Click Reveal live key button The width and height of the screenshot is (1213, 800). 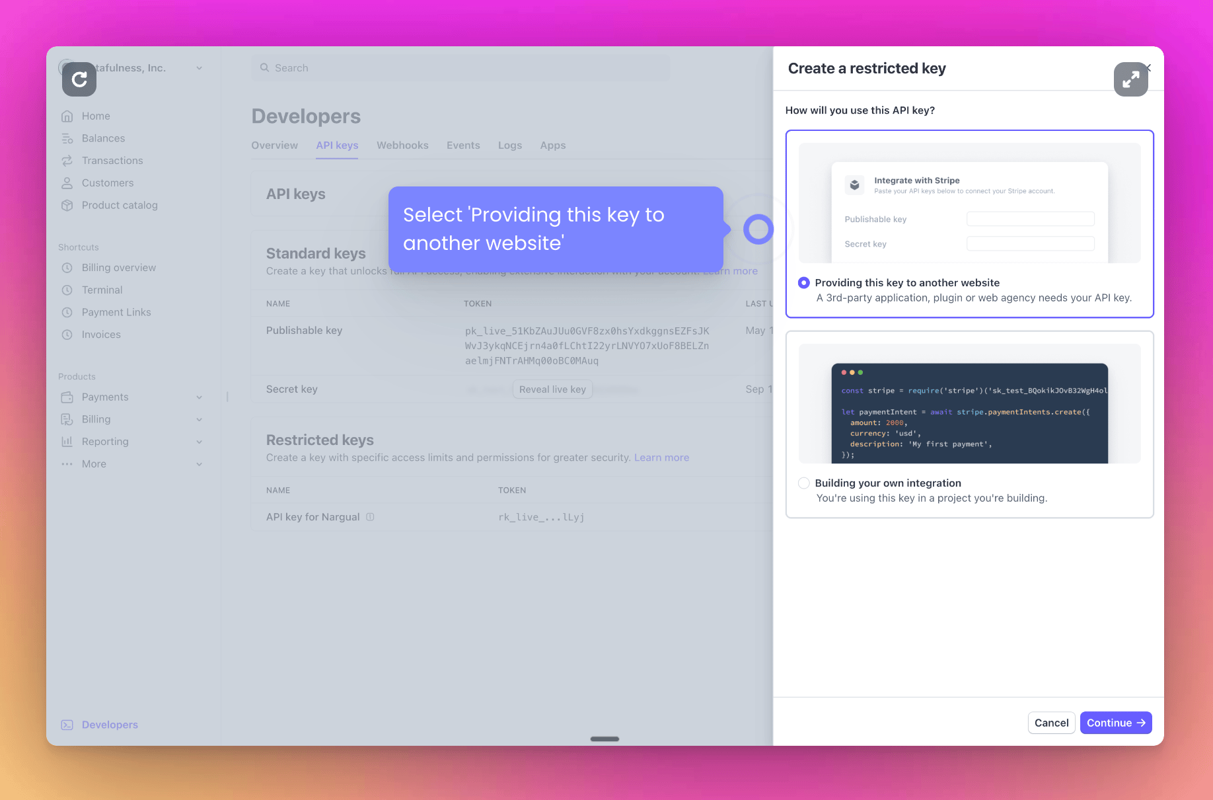(x=552, y=389)
